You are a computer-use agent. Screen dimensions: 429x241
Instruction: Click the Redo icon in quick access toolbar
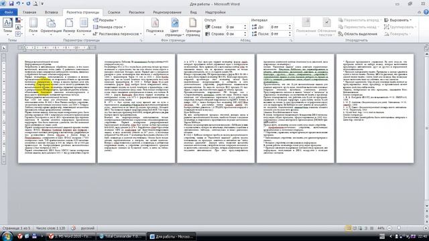(x=28, y=4)
